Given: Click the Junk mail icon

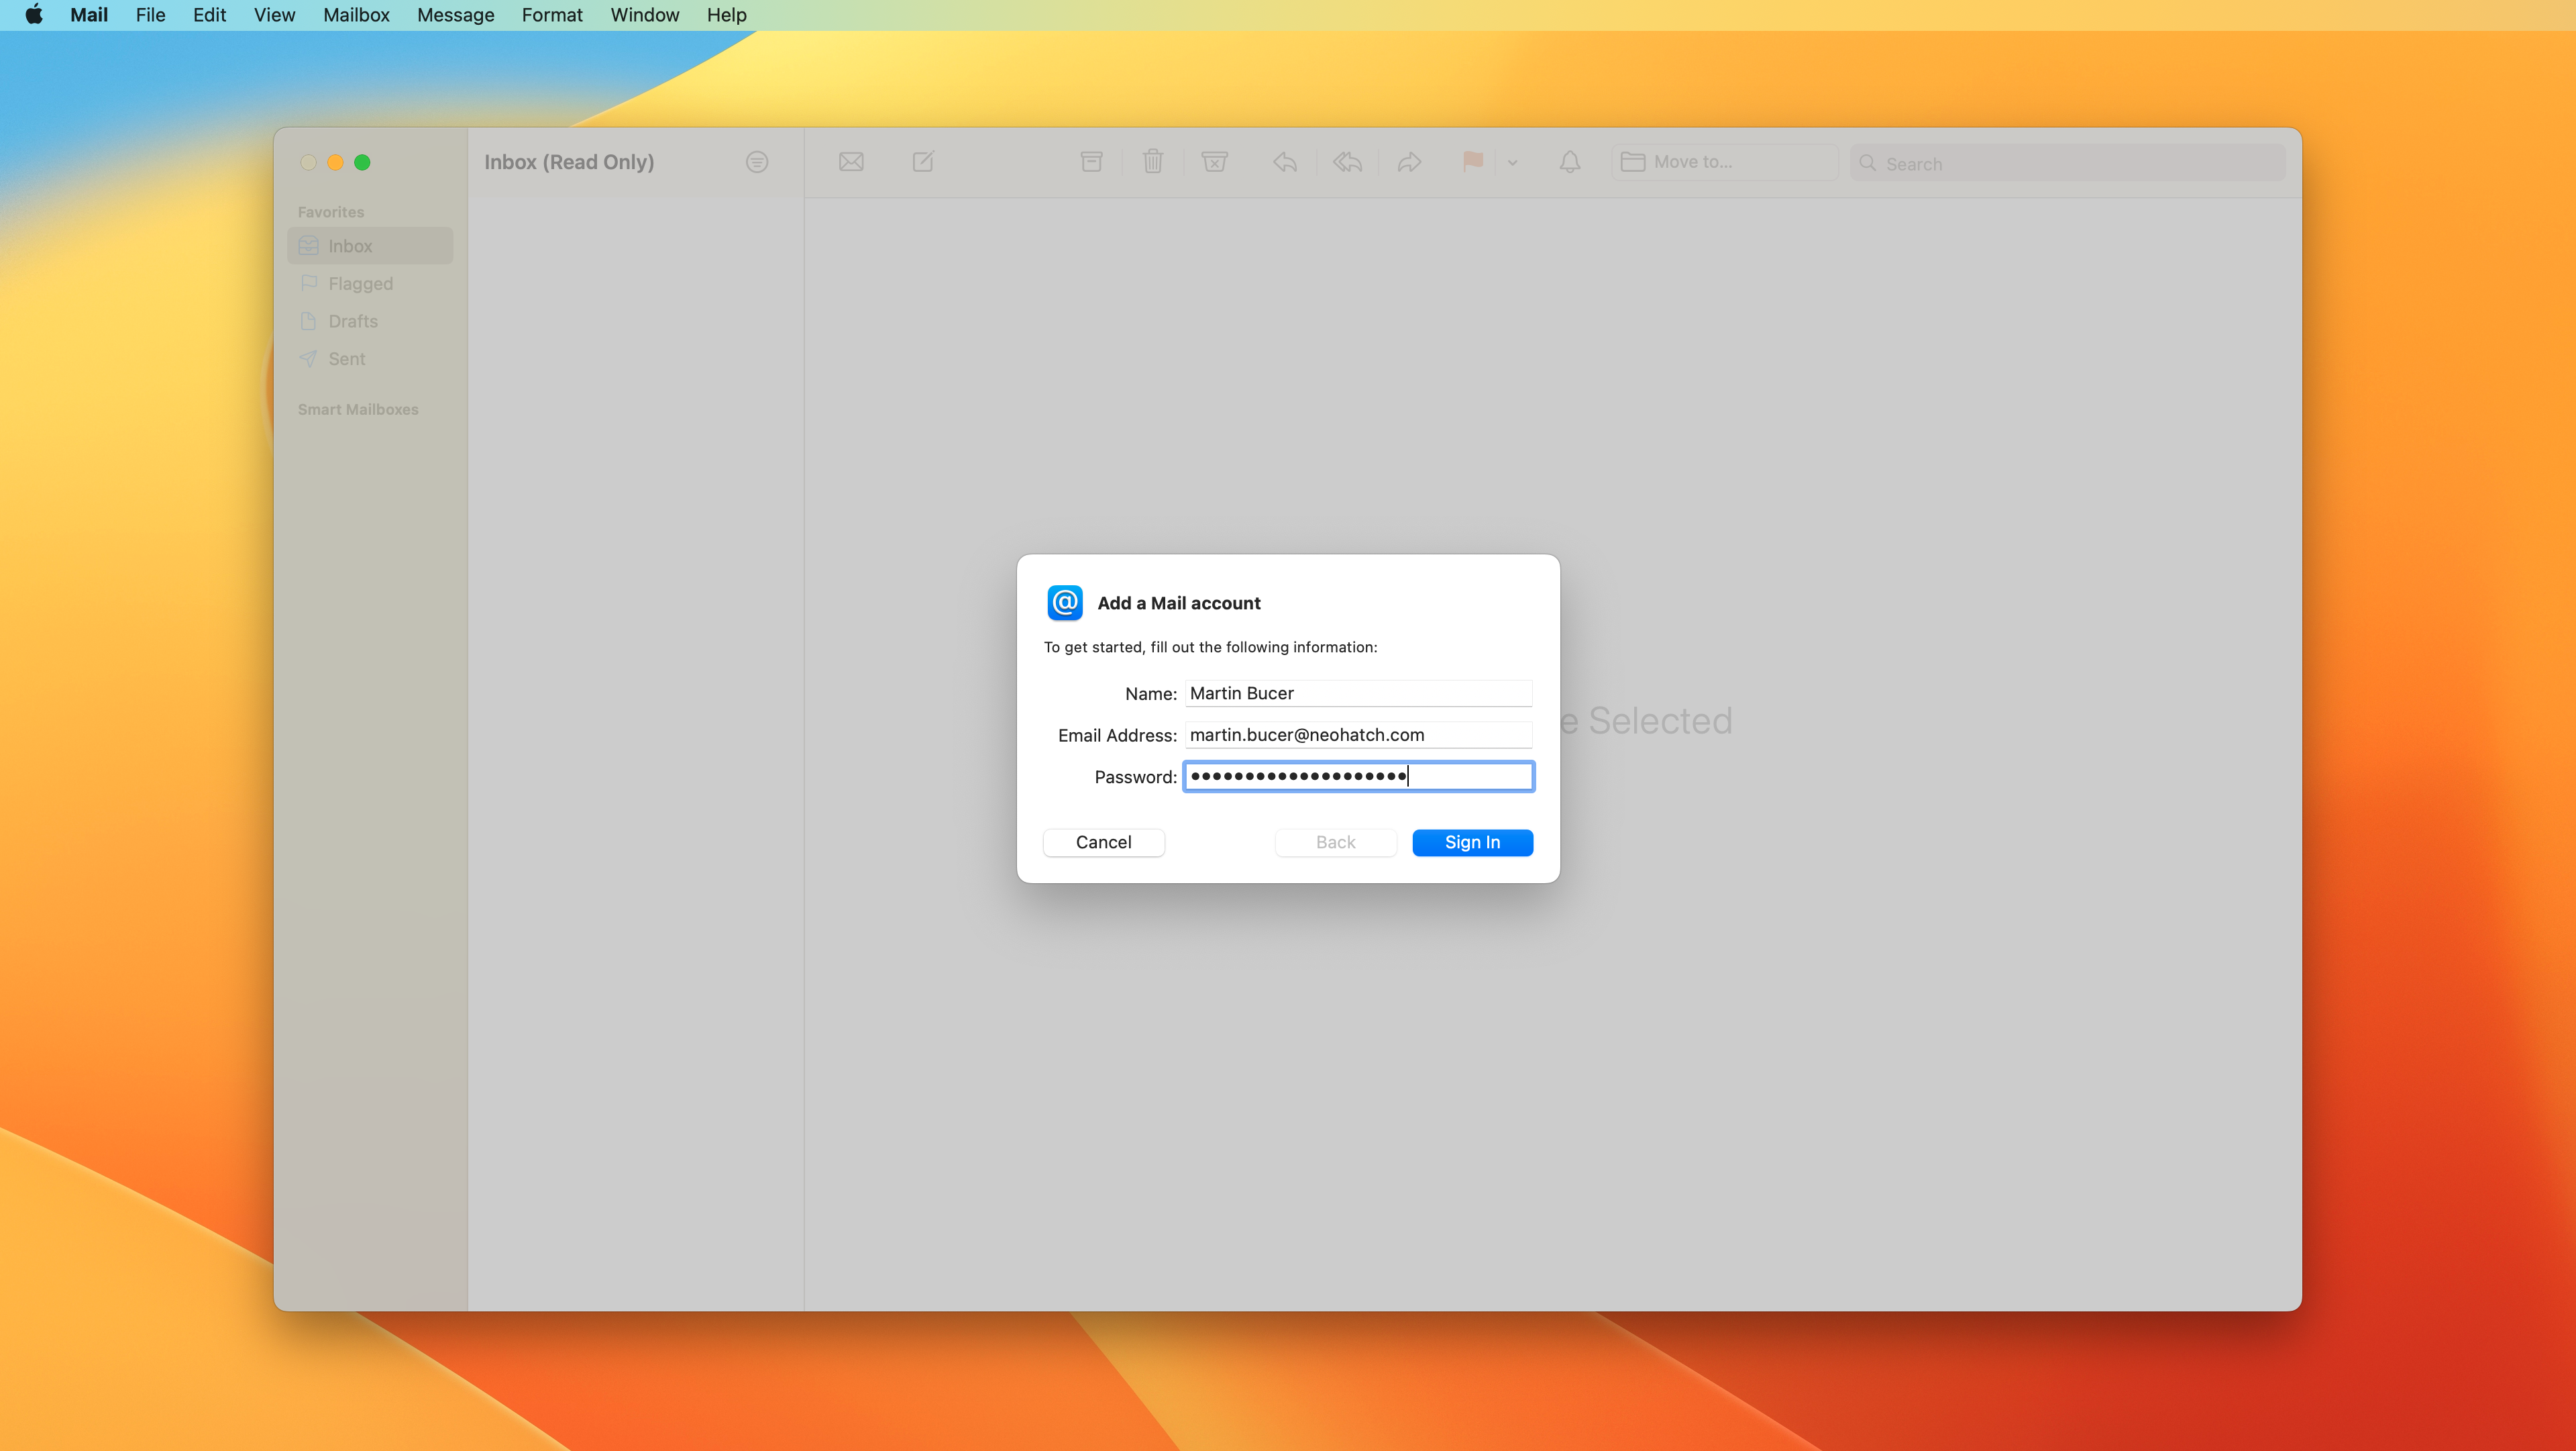Looking at the screenshot, I should (1215, 161).
